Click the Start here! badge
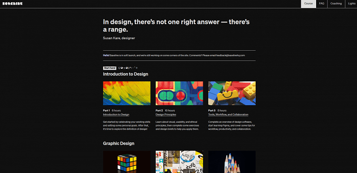The image size is (357, 173). 110,68
